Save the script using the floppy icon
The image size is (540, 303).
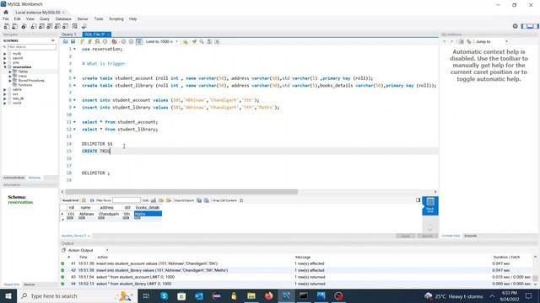tap(73, 41)
